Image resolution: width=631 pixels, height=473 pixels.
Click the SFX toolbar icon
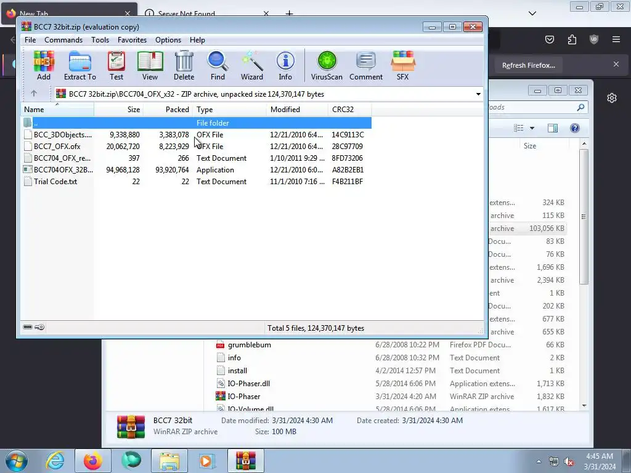tap(403, 65)
